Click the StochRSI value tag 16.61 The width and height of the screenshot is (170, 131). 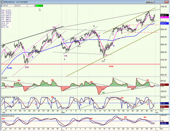click(x=164, y=107)
